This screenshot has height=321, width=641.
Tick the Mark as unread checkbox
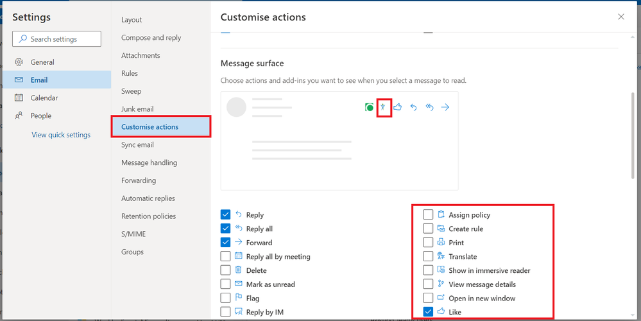pos(225,284)
